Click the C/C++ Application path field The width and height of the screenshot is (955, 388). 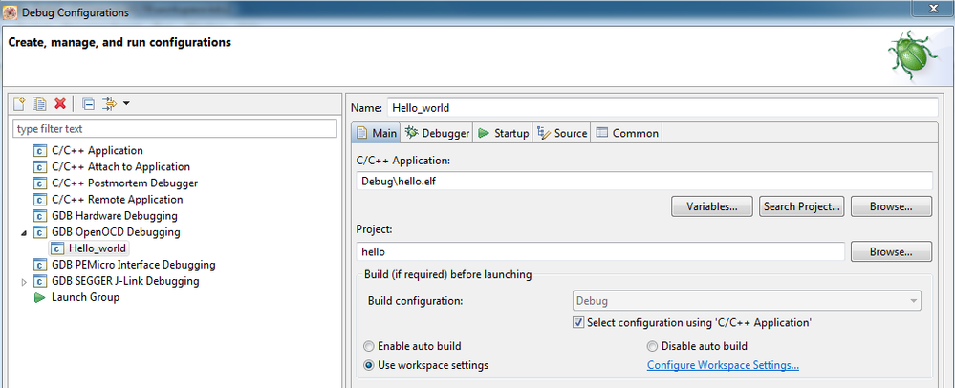pyautogui.click(x=644, y=181)
